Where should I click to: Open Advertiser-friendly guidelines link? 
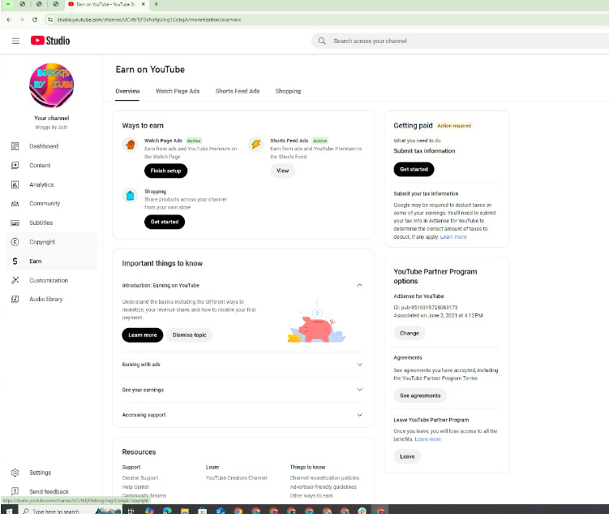323,486
